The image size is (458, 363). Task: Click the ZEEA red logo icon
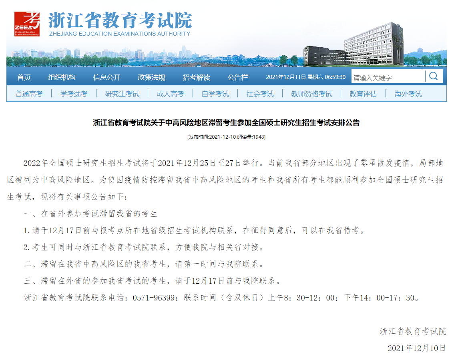tap(27, 24)
